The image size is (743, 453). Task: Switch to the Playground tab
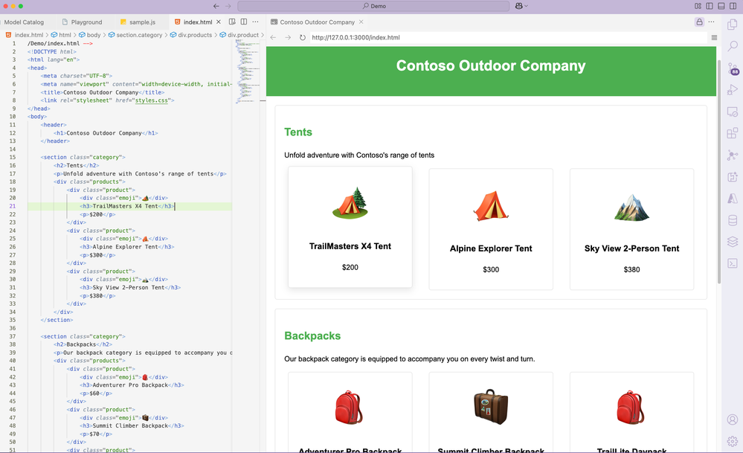[82, 22]
